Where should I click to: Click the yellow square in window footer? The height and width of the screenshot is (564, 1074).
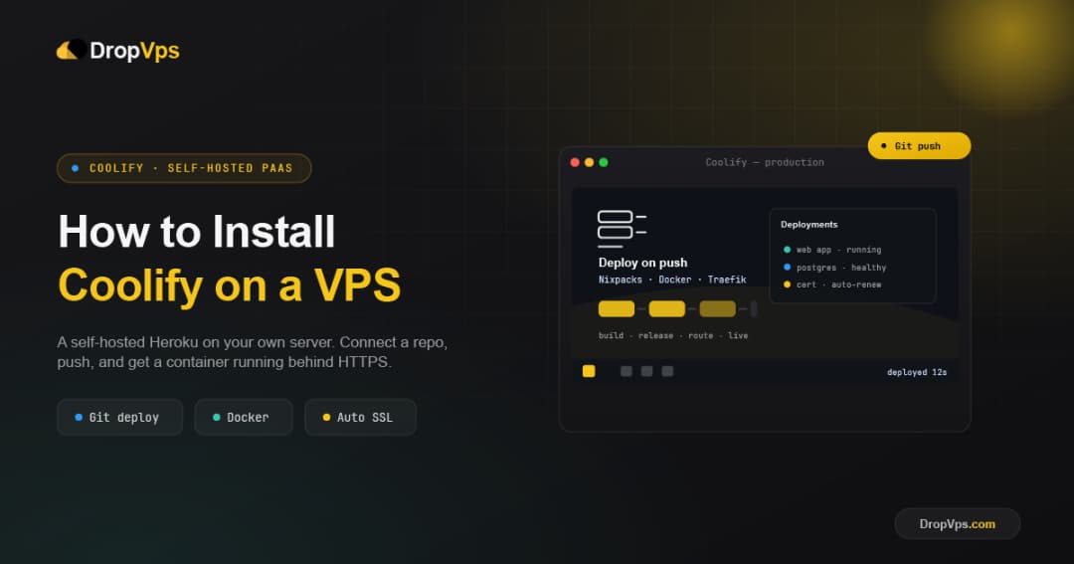[589, 371]
